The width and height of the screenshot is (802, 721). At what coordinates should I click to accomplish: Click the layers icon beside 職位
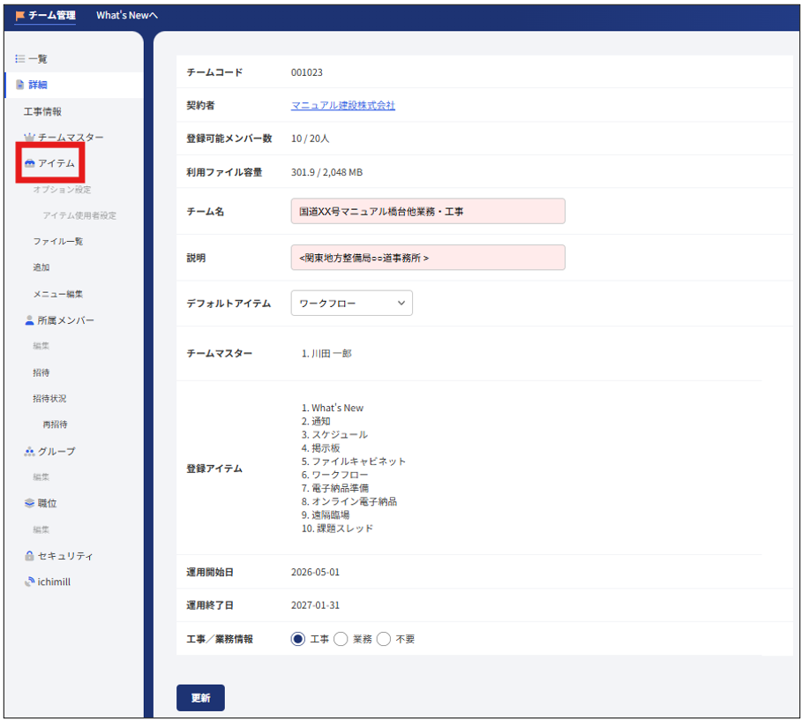click(30, 503)
